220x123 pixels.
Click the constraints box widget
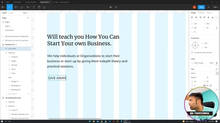point(195,45)
